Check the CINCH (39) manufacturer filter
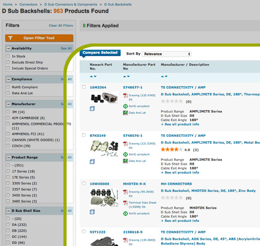 (8, 146)
